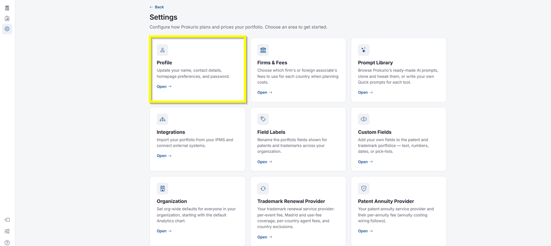Click the Field Labels tag icon
The height and width of the screenshot is (246, 551).
(x=263, y=119)
